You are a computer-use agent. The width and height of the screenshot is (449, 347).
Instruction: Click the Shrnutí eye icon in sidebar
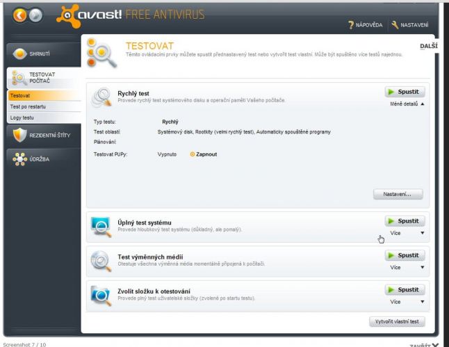tap(19, 54)
